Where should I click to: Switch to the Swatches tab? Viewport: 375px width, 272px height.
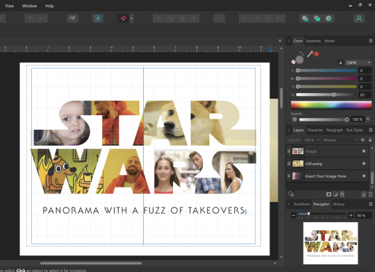click(313, 41)
